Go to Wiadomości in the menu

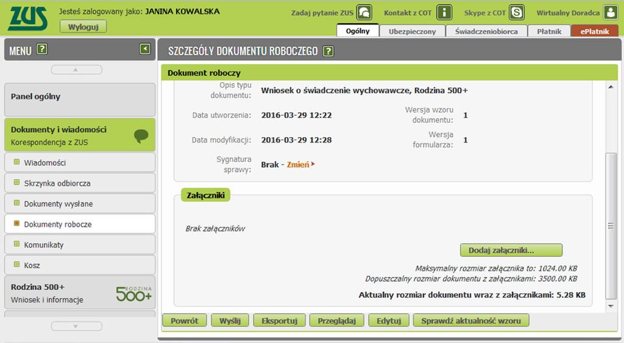point(80,162)
